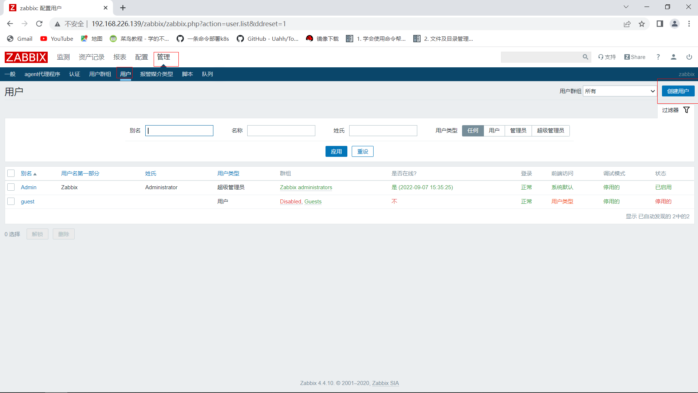
Task: Focus the 名称 filter input
Action: point(281,131)
